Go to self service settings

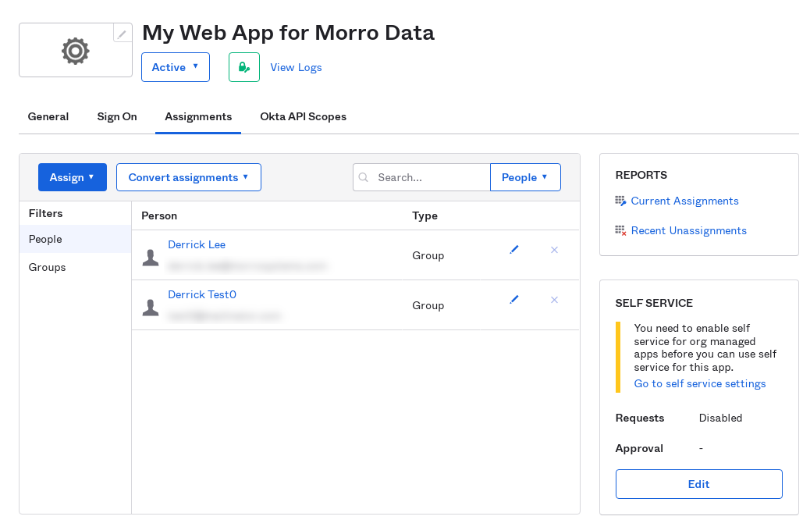[700, 384]
